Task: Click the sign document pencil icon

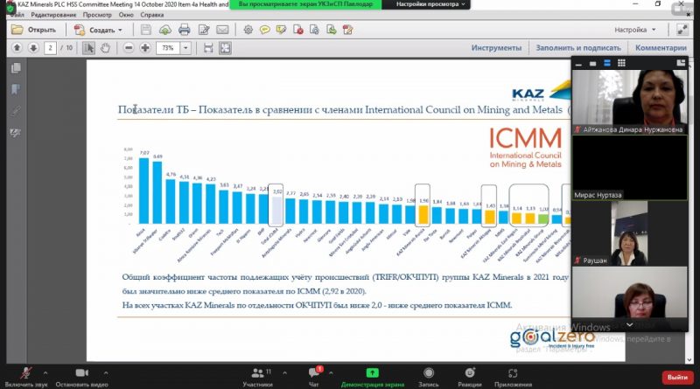Action: [347, 30]
